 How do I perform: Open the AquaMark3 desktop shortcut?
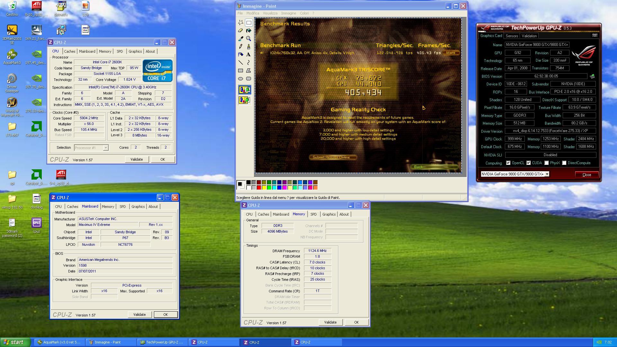[12, 57]
